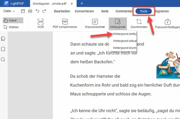Open the bookmarks panel in sidebar
This screenshot has height=119, width=180.
pyautogui.click(x=3, y=49)
